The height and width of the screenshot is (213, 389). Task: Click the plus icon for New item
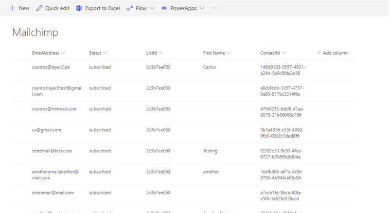12,8
